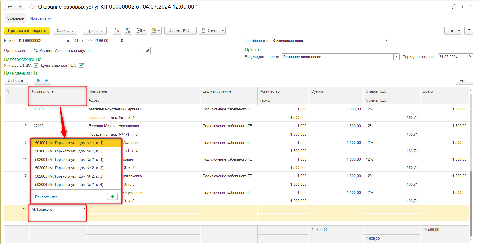Open the organization card icon
The image size is (478, 244).
coord(147,50)
